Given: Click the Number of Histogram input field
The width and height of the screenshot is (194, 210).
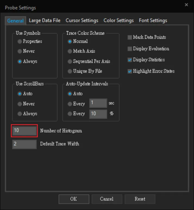Looking at the screenshot, I should click(24, 131).
